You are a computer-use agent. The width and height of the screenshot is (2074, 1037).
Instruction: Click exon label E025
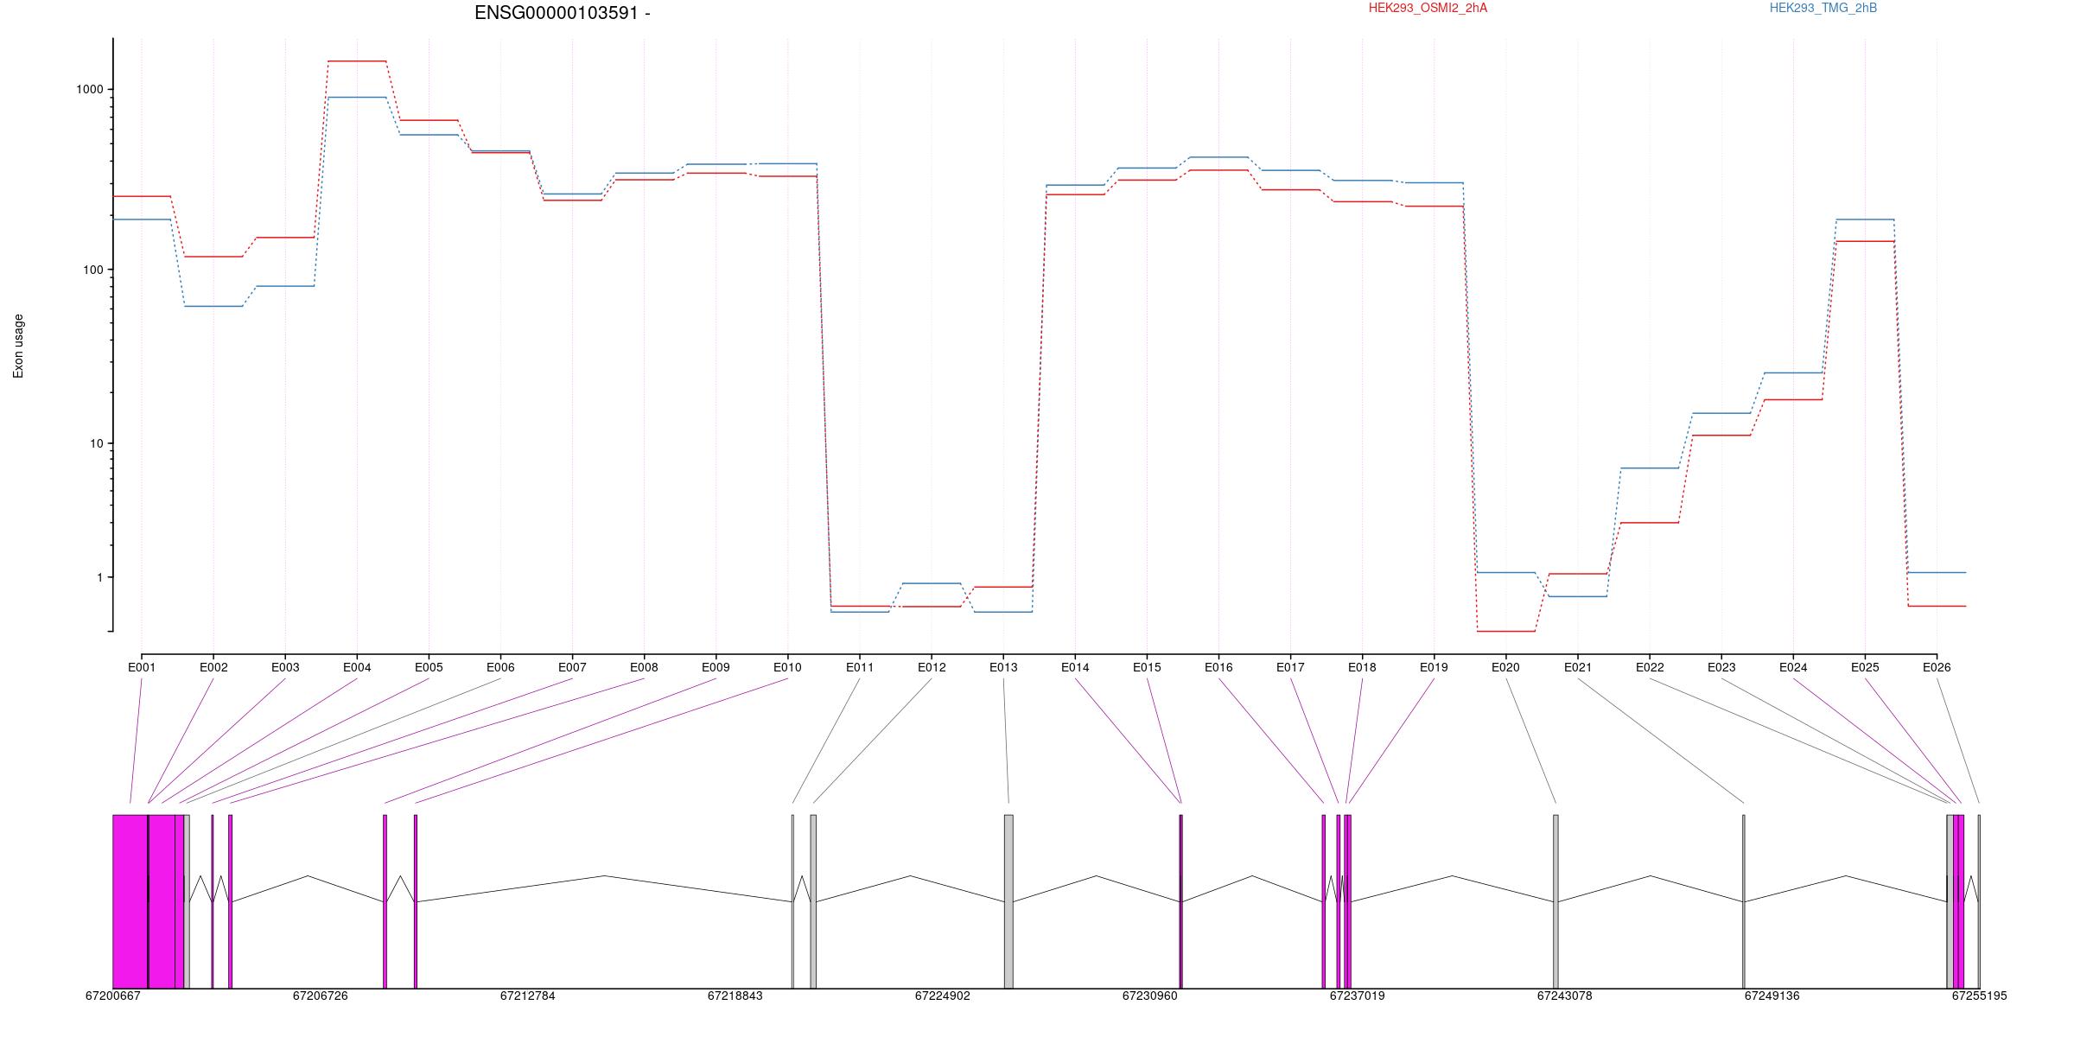point(1865,667)
